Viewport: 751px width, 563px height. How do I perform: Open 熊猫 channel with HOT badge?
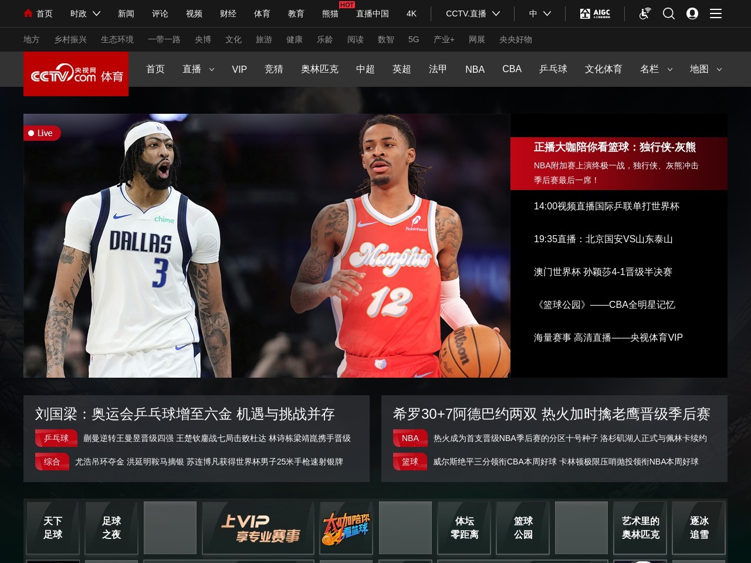pos(330,13)
